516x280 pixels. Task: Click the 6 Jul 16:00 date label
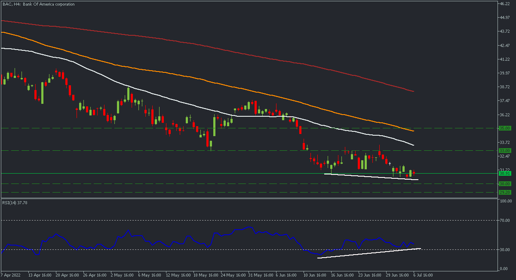(423, 274)
